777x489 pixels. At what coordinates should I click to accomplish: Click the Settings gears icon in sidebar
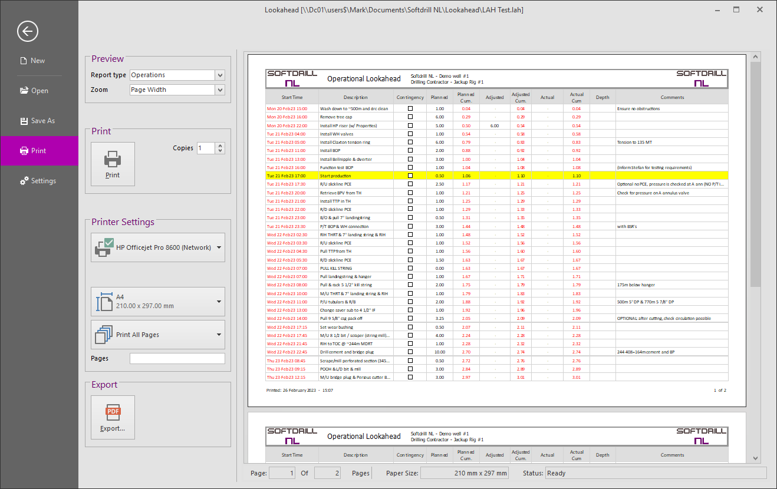tap(24, 181)
